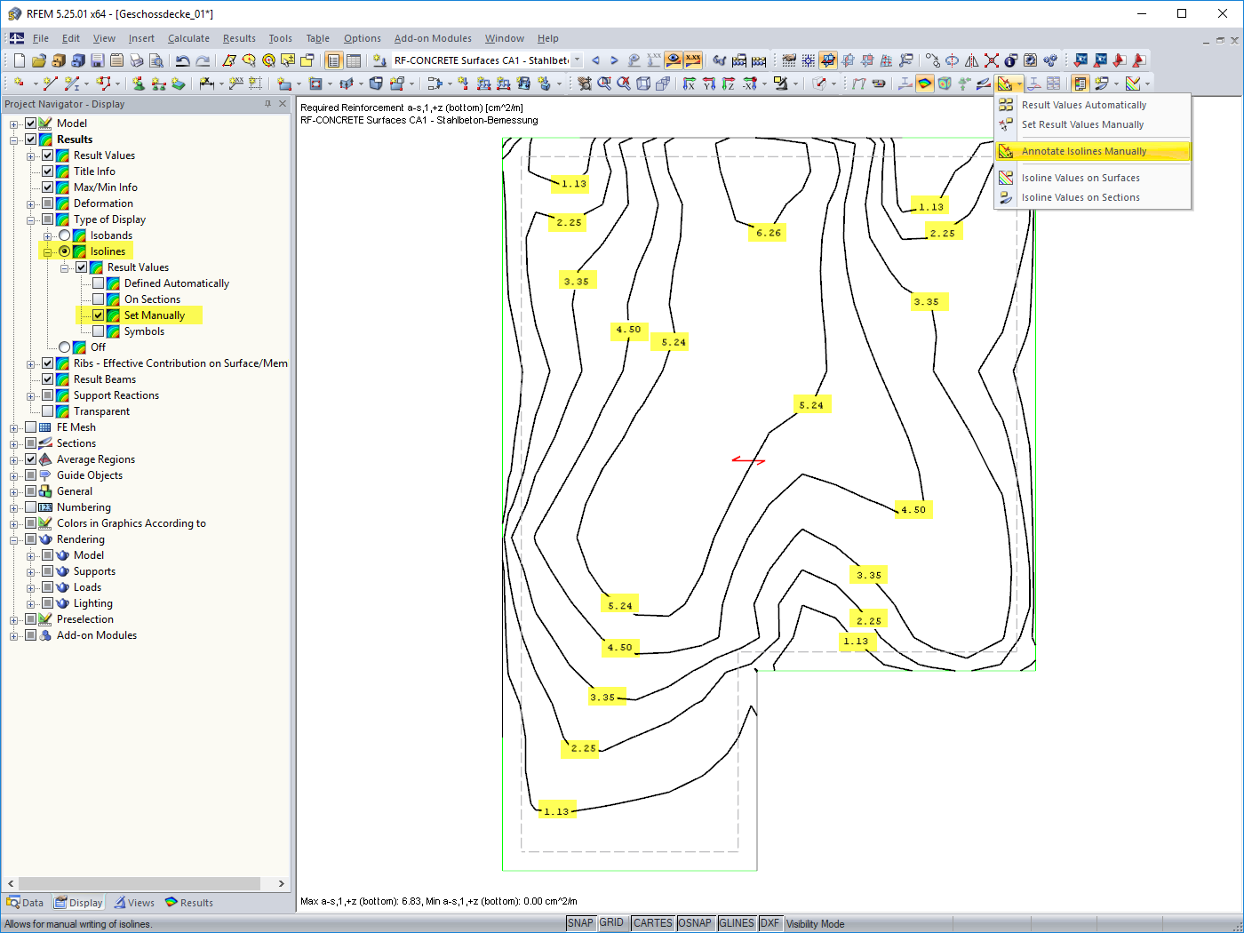Enable the Defined Automatically checkbox
1244x933 pixels.
coord(99,283)
